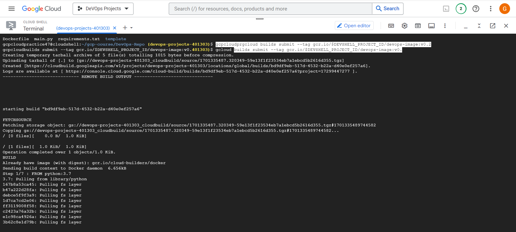Close the devops-projects-401303 terminal tab
This screenshot has width=516, height=232.
pos(115,28)
